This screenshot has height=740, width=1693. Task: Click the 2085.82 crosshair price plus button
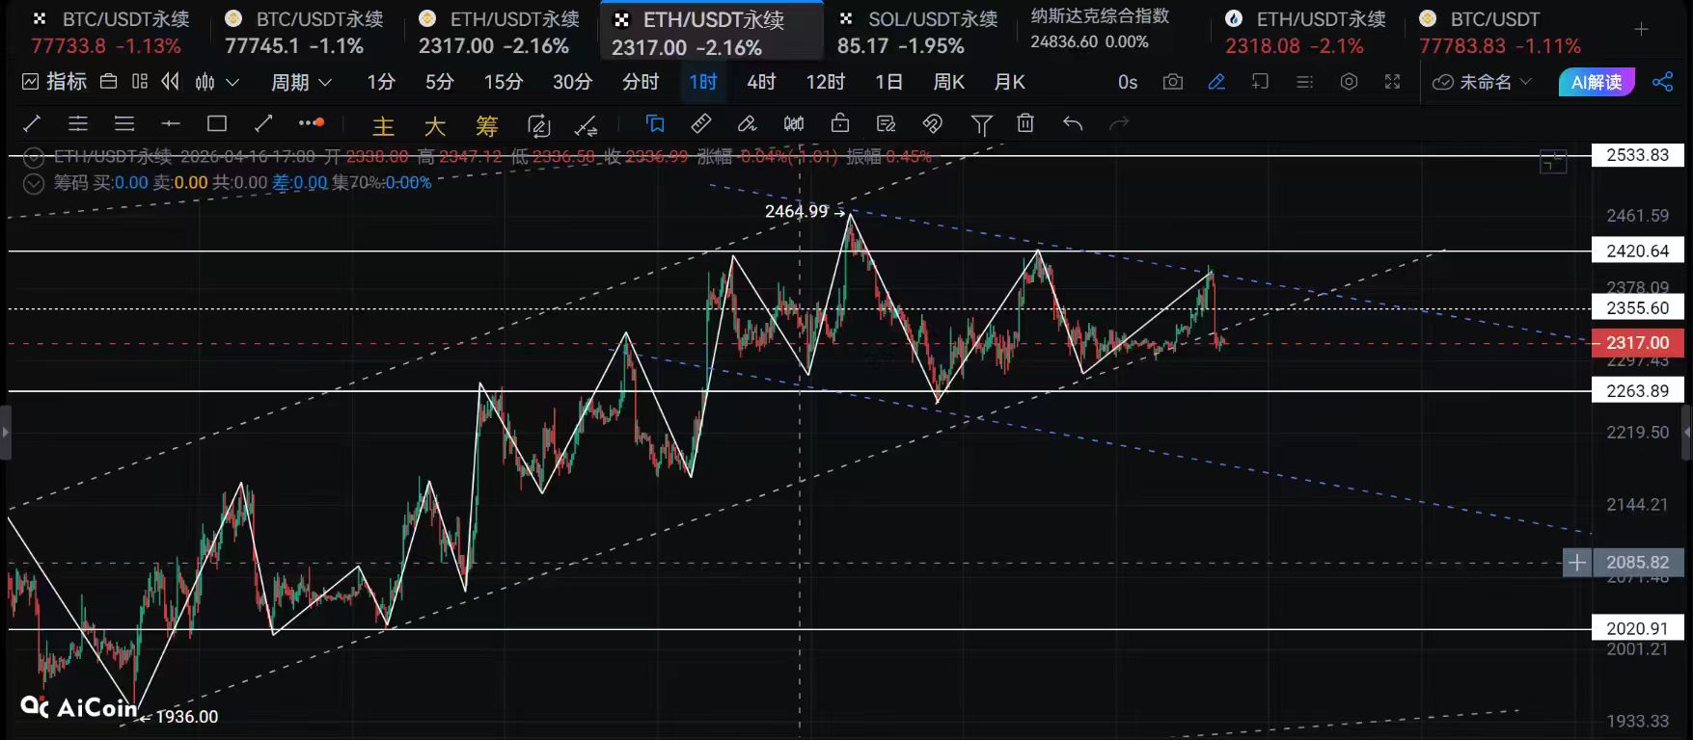point(1576,563)
